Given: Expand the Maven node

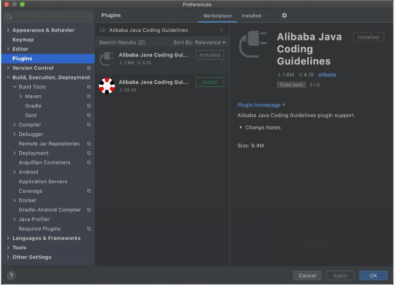Looking at the screenshot, I should [21, 96].
